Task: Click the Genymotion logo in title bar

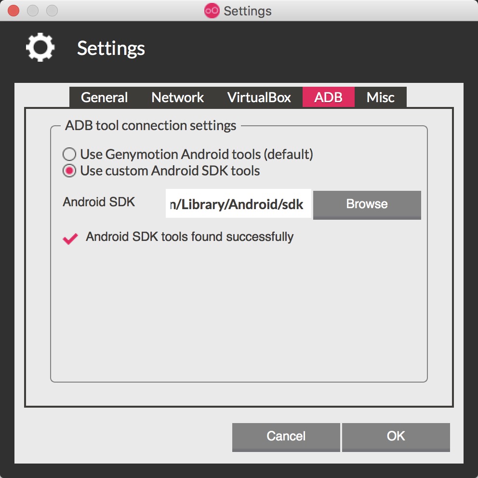Action: (x=212, y=11)
